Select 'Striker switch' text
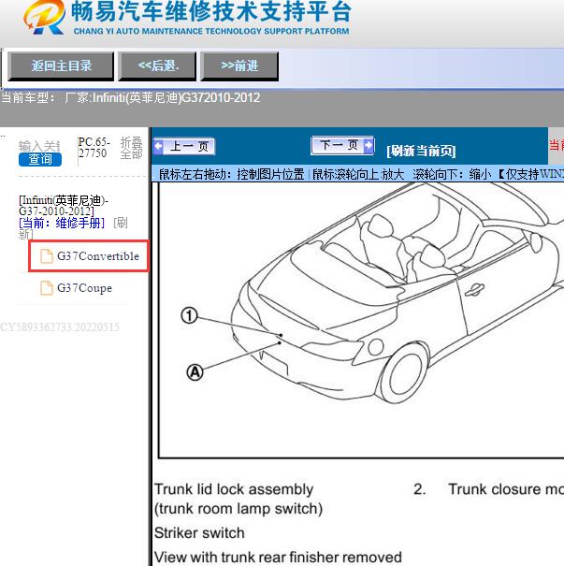Screen dimensions: 564x566 pos(199,533)
